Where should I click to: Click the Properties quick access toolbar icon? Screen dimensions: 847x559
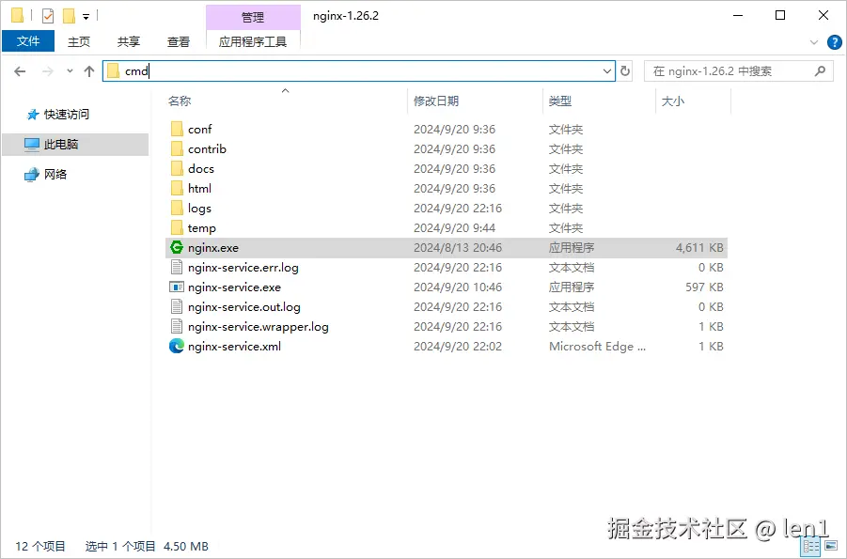48,16
